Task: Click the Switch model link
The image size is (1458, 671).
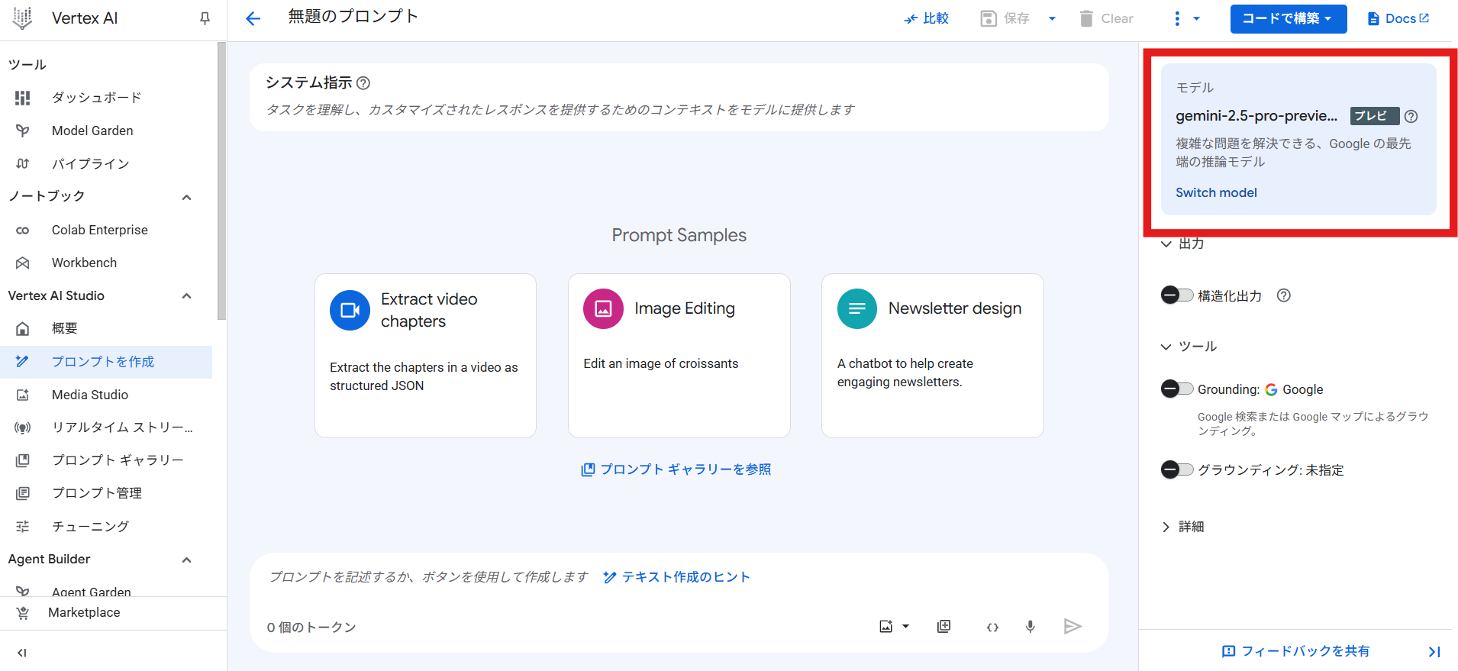Action: click(x=1216, y=192)
